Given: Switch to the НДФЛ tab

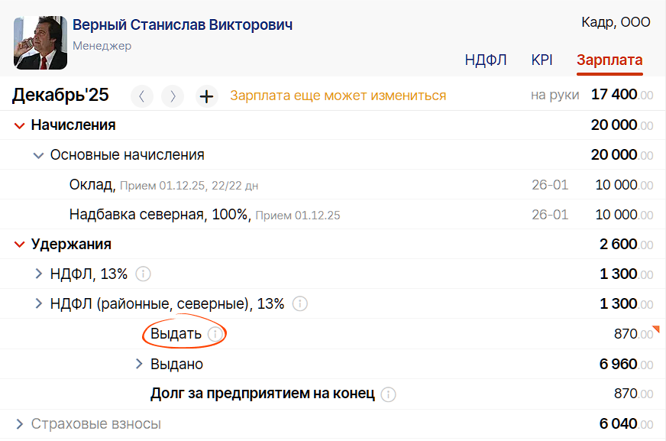Looking at the screenshot, I should [x=486, y=60].
